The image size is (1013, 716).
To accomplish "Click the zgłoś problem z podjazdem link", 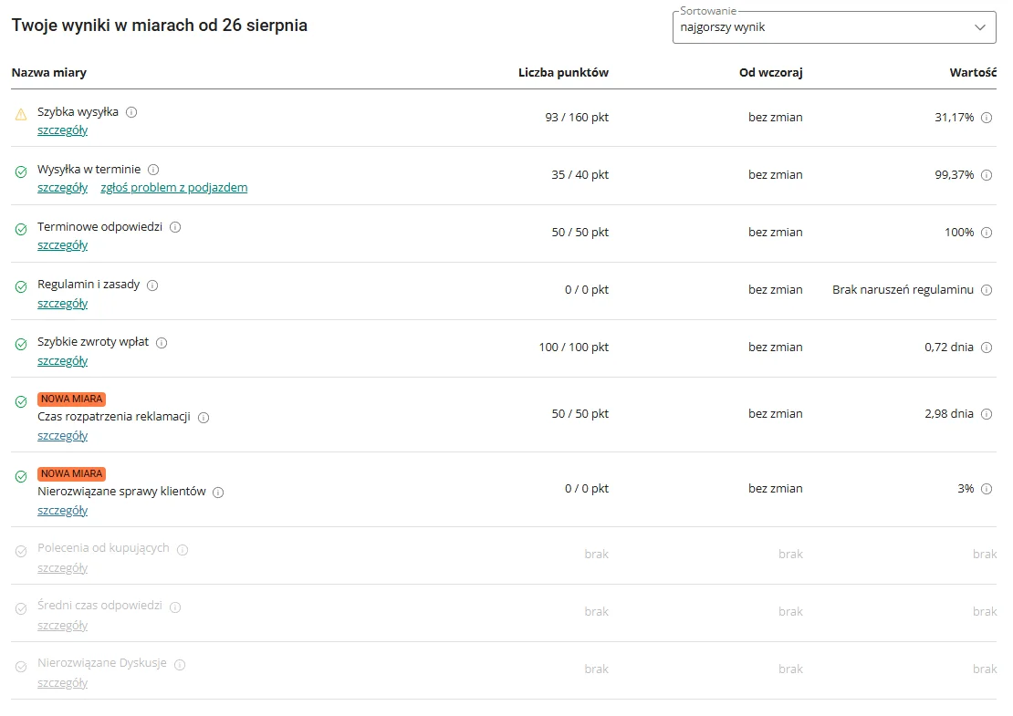I will tap(173, 188).
